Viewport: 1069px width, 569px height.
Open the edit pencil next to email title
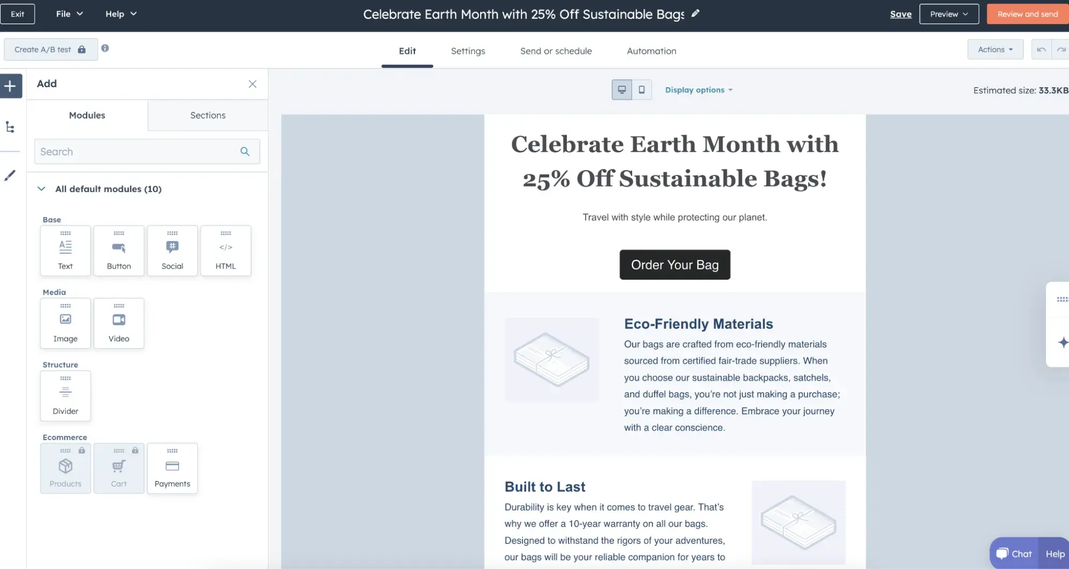695,14
